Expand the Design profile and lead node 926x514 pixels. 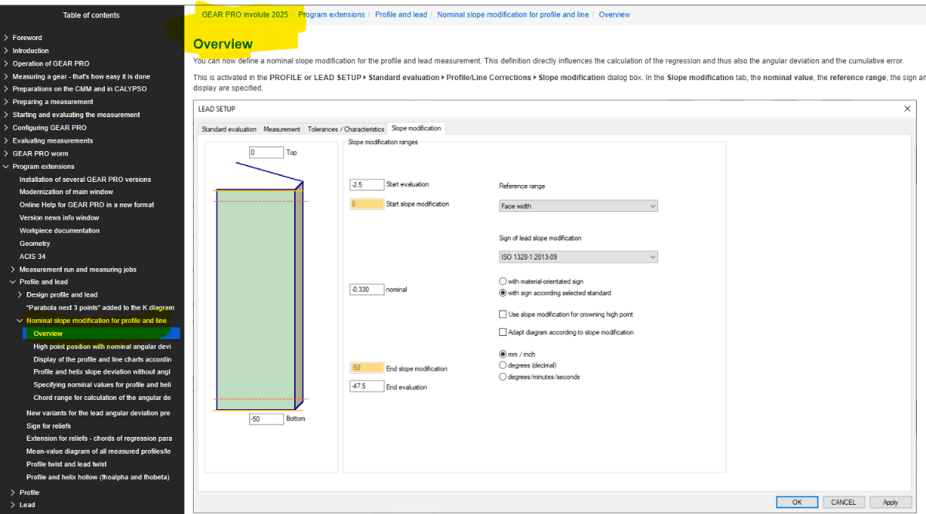point(20,295)
